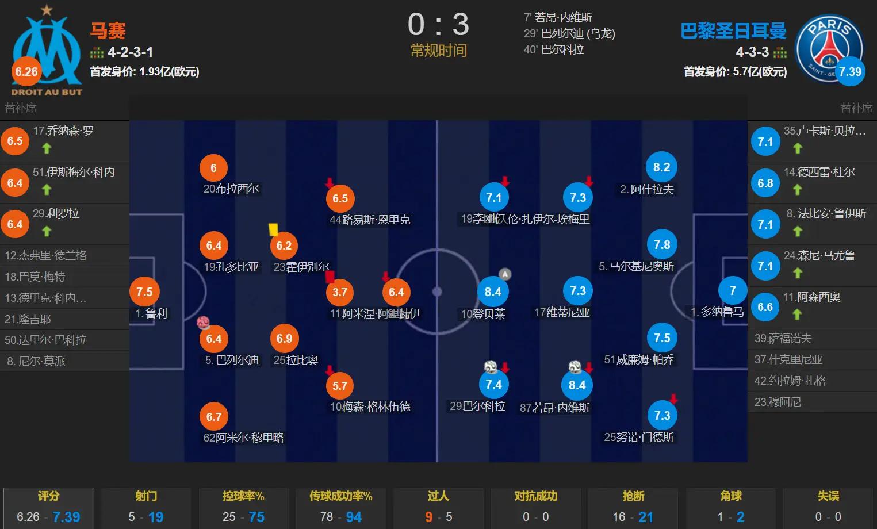Click the green substitution arrow under 乔纳森·罗
This screenshot has height=529, width=877.
(x=47, y=148)
